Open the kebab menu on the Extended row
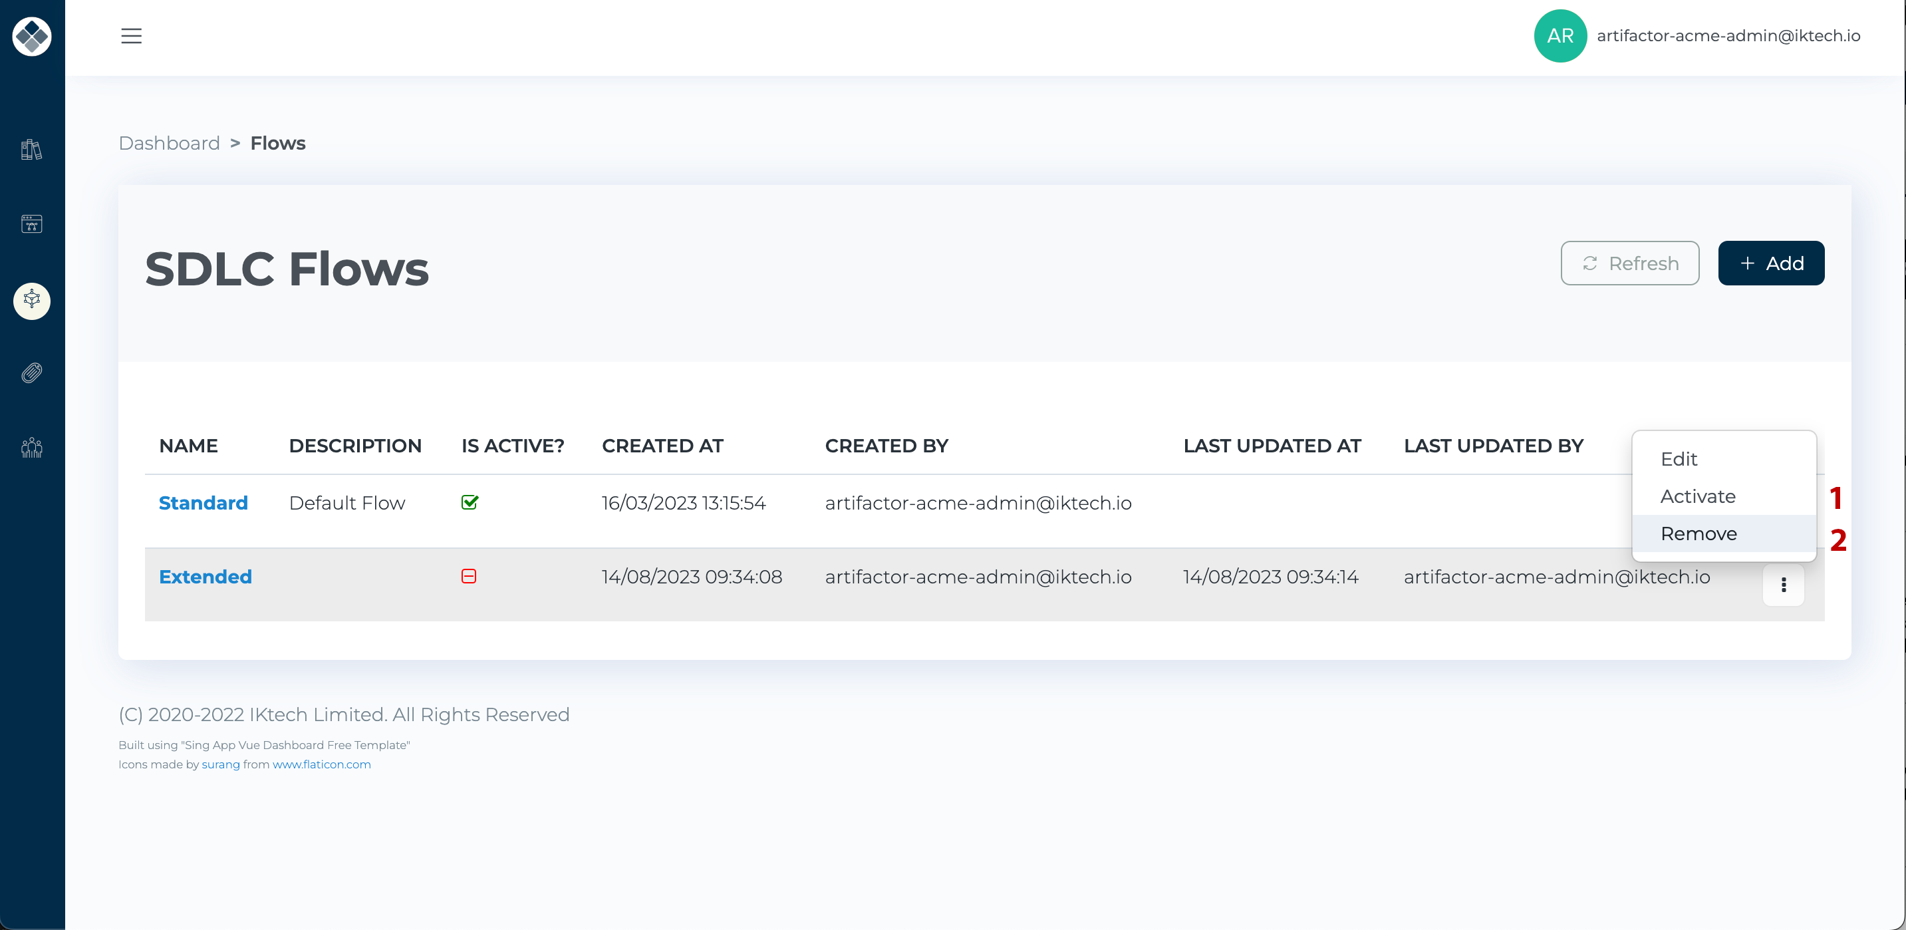The height and width of the screenshot is (930, 1906). 1784,585
